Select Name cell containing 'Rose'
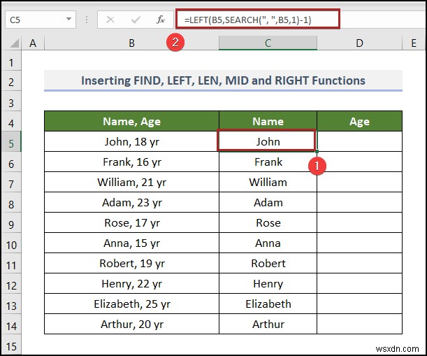The height and width of the screenshot is (356, 427). click(268, 222)
